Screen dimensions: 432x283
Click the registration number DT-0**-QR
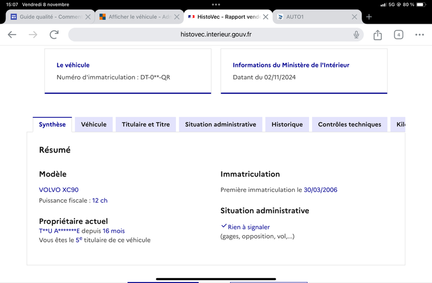tap(155, 77)
